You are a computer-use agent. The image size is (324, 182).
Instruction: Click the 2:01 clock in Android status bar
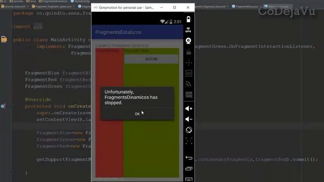178,22
